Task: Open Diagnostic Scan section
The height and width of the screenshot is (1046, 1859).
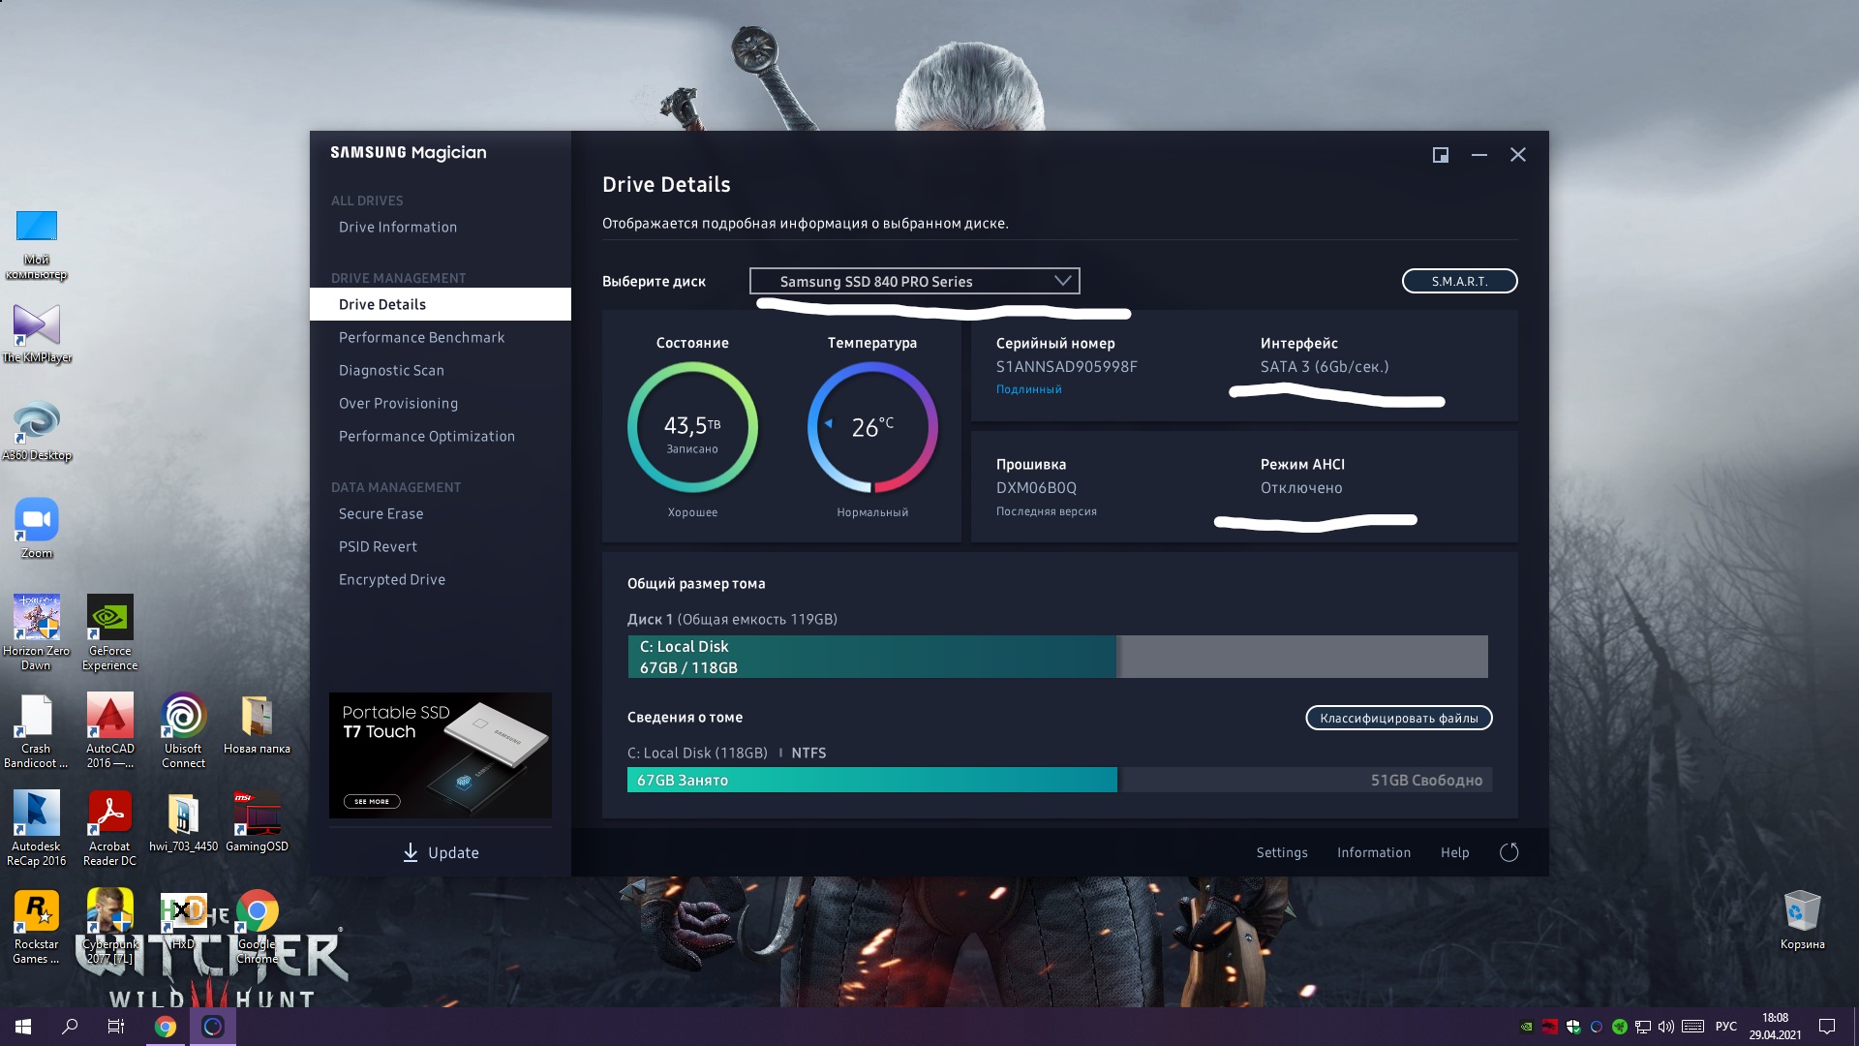Action: 391,370
